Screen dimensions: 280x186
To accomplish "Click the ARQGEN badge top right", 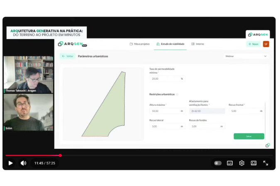I will pyautogui.click(x=258, y=34).
